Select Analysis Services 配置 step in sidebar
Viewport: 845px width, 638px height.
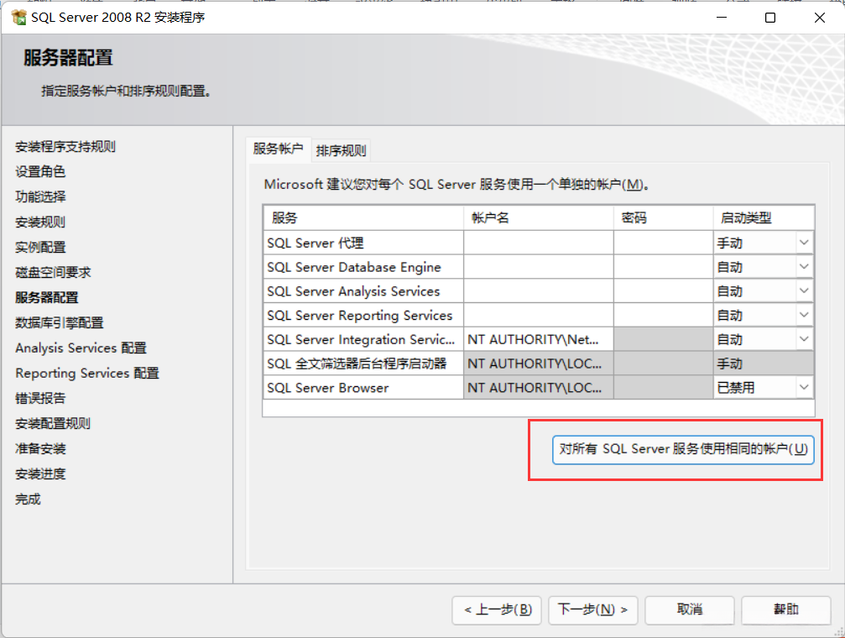pyautogui.click(x=81, y=348)
